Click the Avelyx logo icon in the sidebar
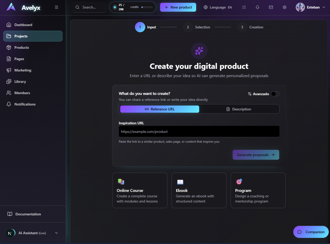The width and height of the screenshot is (330, 244). coord(11,7)
